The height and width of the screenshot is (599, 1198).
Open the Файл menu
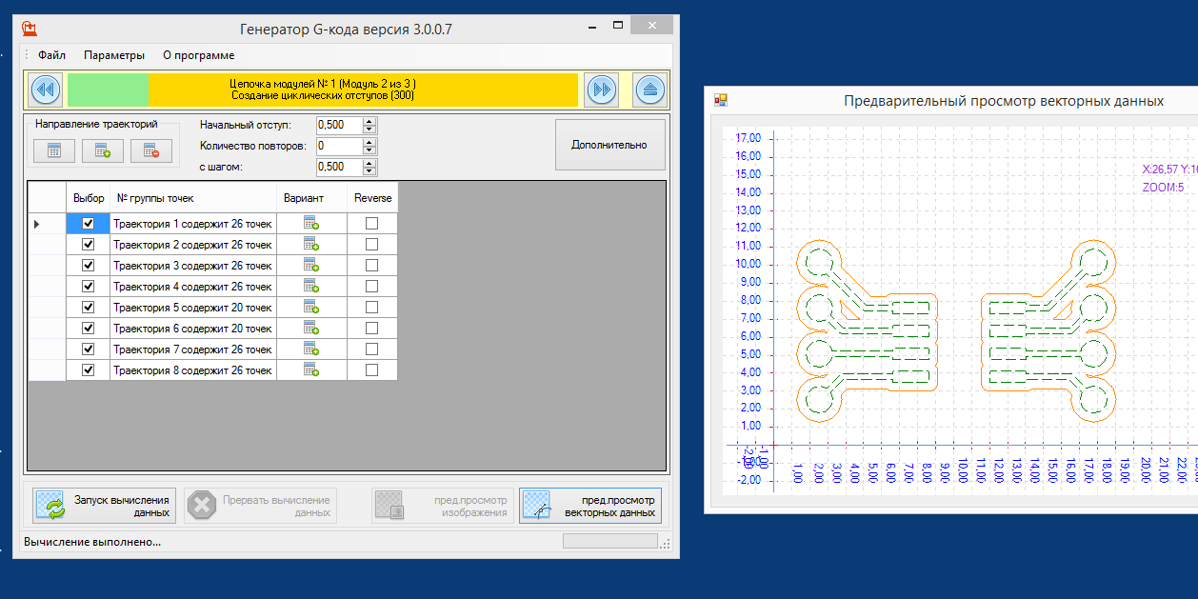coord(51,55)
